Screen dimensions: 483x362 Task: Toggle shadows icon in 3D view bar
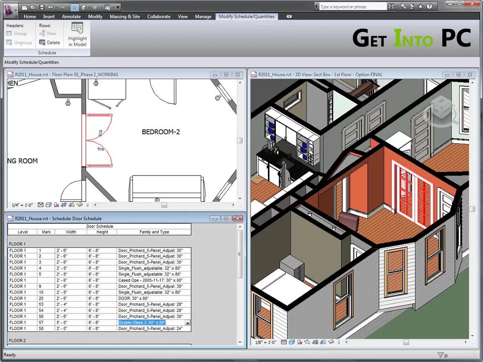pyautogui.click(x=300, y=342)
